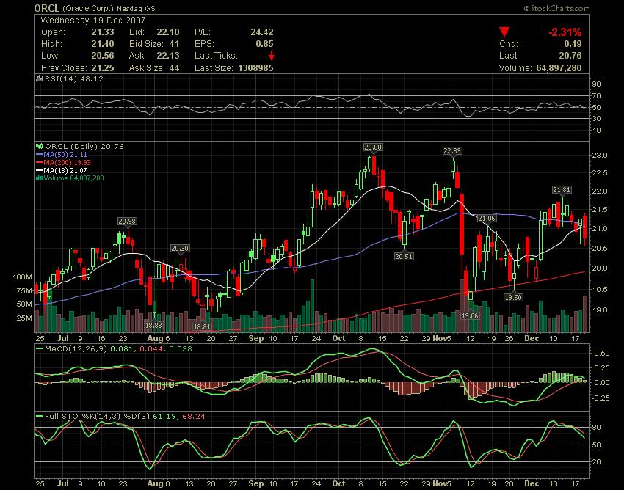Click the Prev Close value 21.25
Image resolution: width=624 pixels, height=490 pixels.
[103, 68]
